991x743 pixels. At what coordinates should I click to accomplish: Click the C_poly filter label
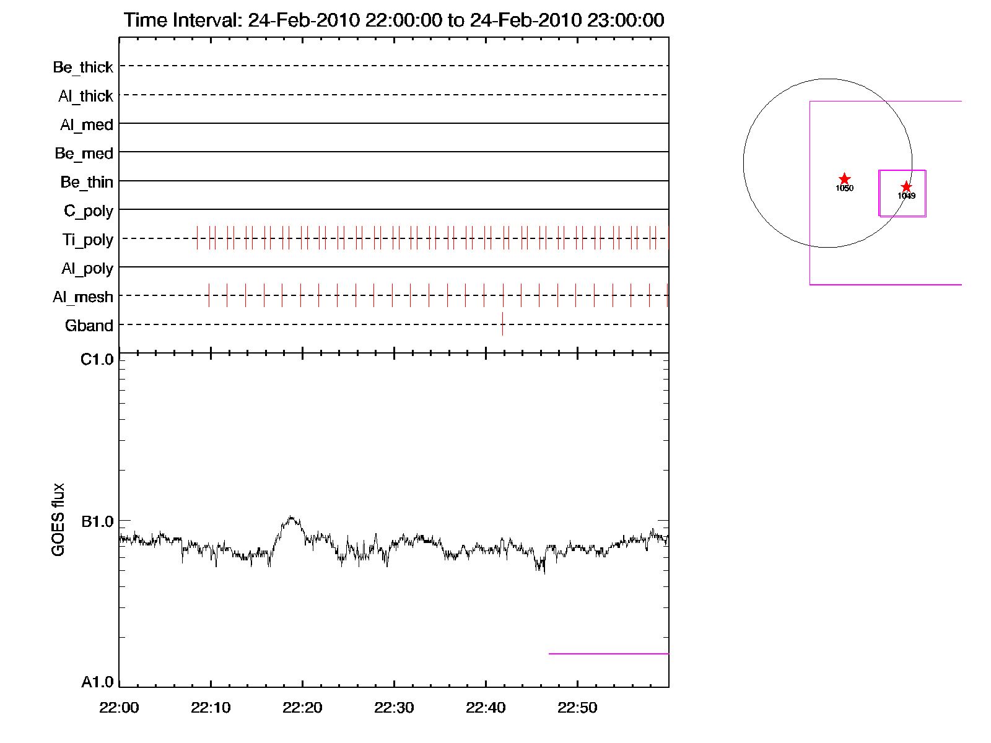(x=89, y=211)
